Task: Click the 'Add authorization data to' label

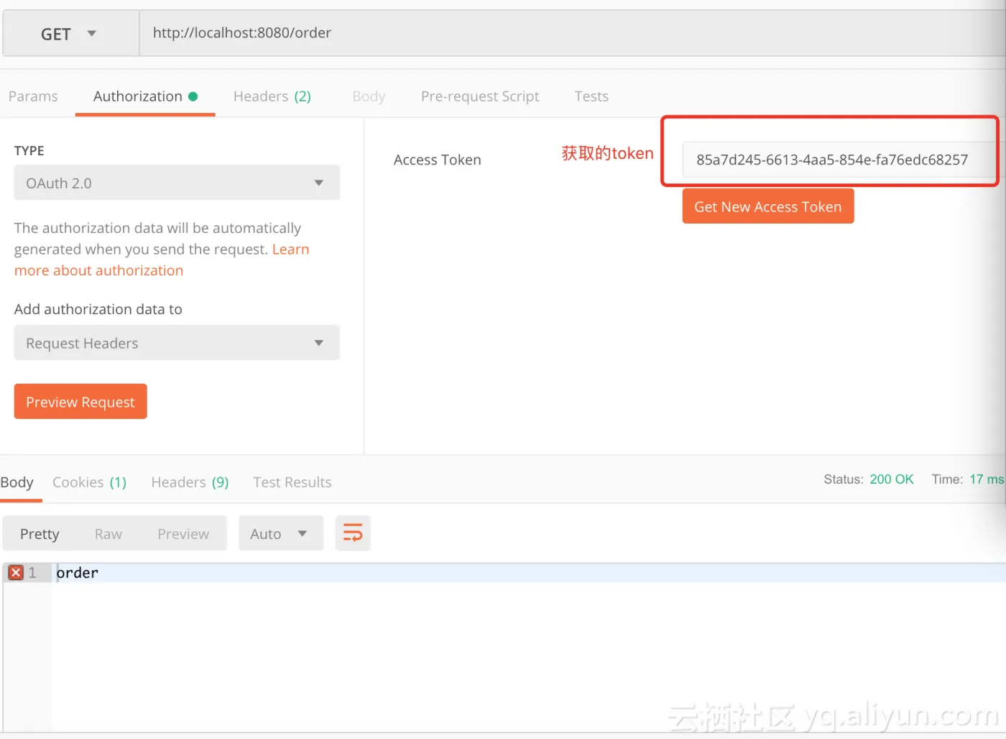Action: [x=98, y=309]
